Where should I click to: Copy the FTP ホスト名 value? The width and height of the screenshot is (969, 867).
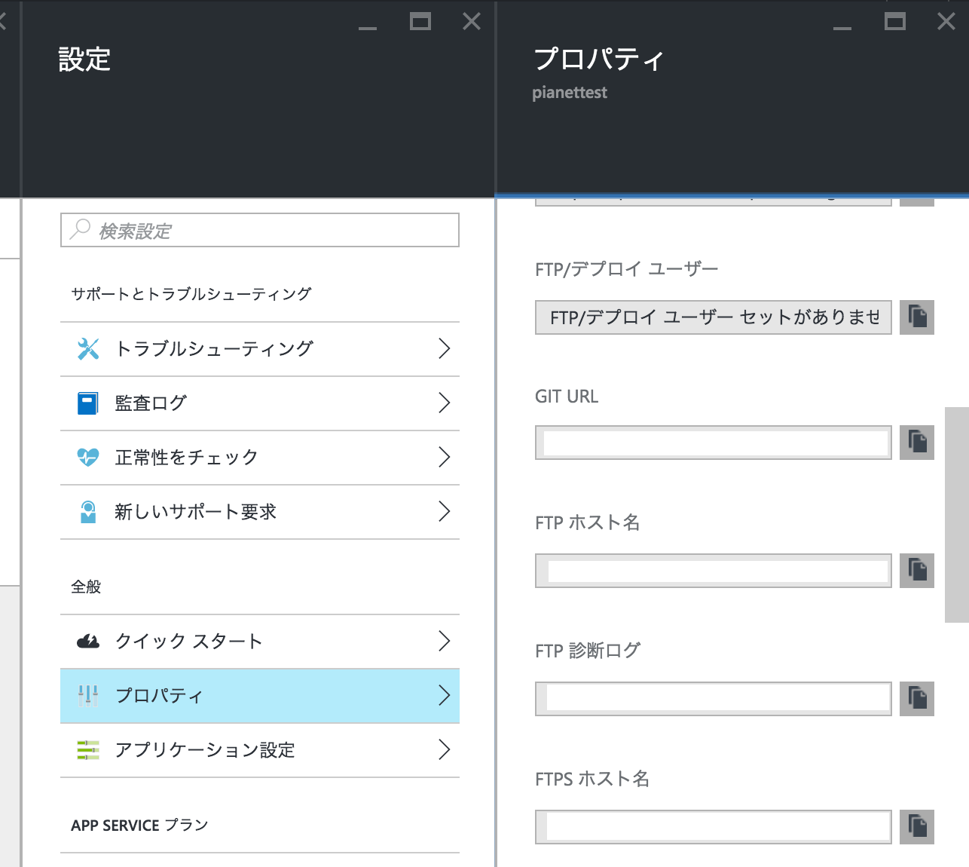click(x=917, y=571)
